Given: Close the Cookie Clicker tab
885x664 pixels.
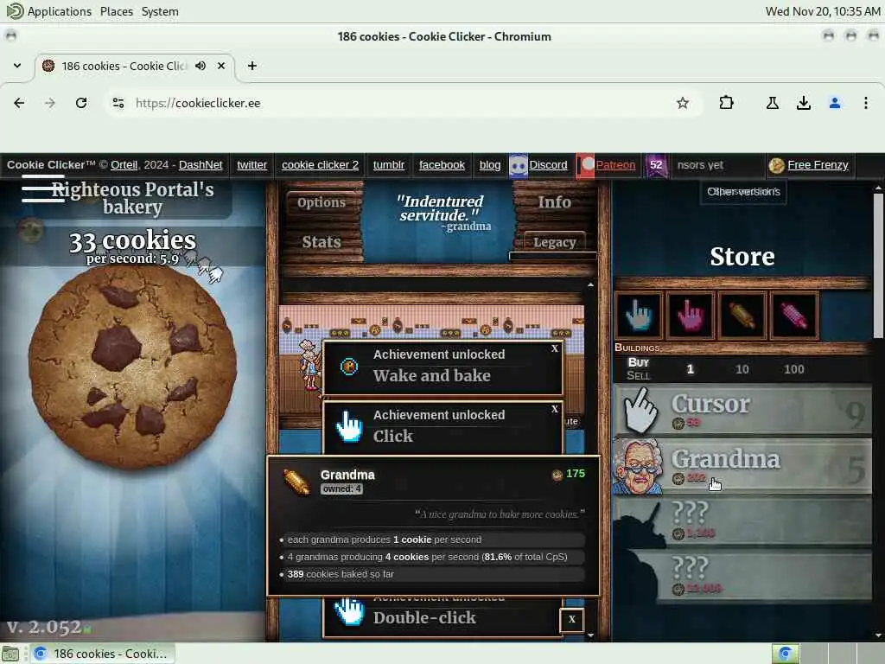Looking at the screenshot, I should pos(221,66).
